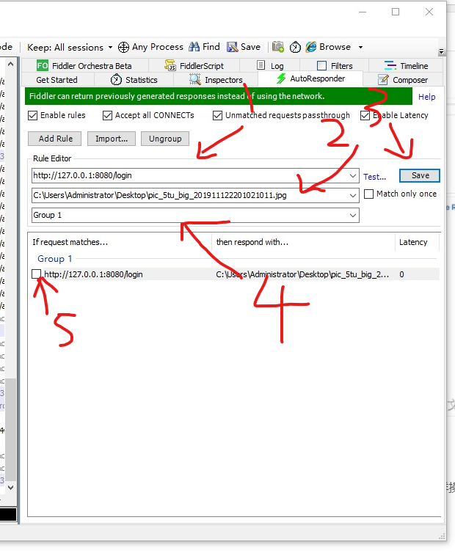Click the 'If request matches...' column header
The height and width of the screenshot is (553, 455).
(120, 242)
